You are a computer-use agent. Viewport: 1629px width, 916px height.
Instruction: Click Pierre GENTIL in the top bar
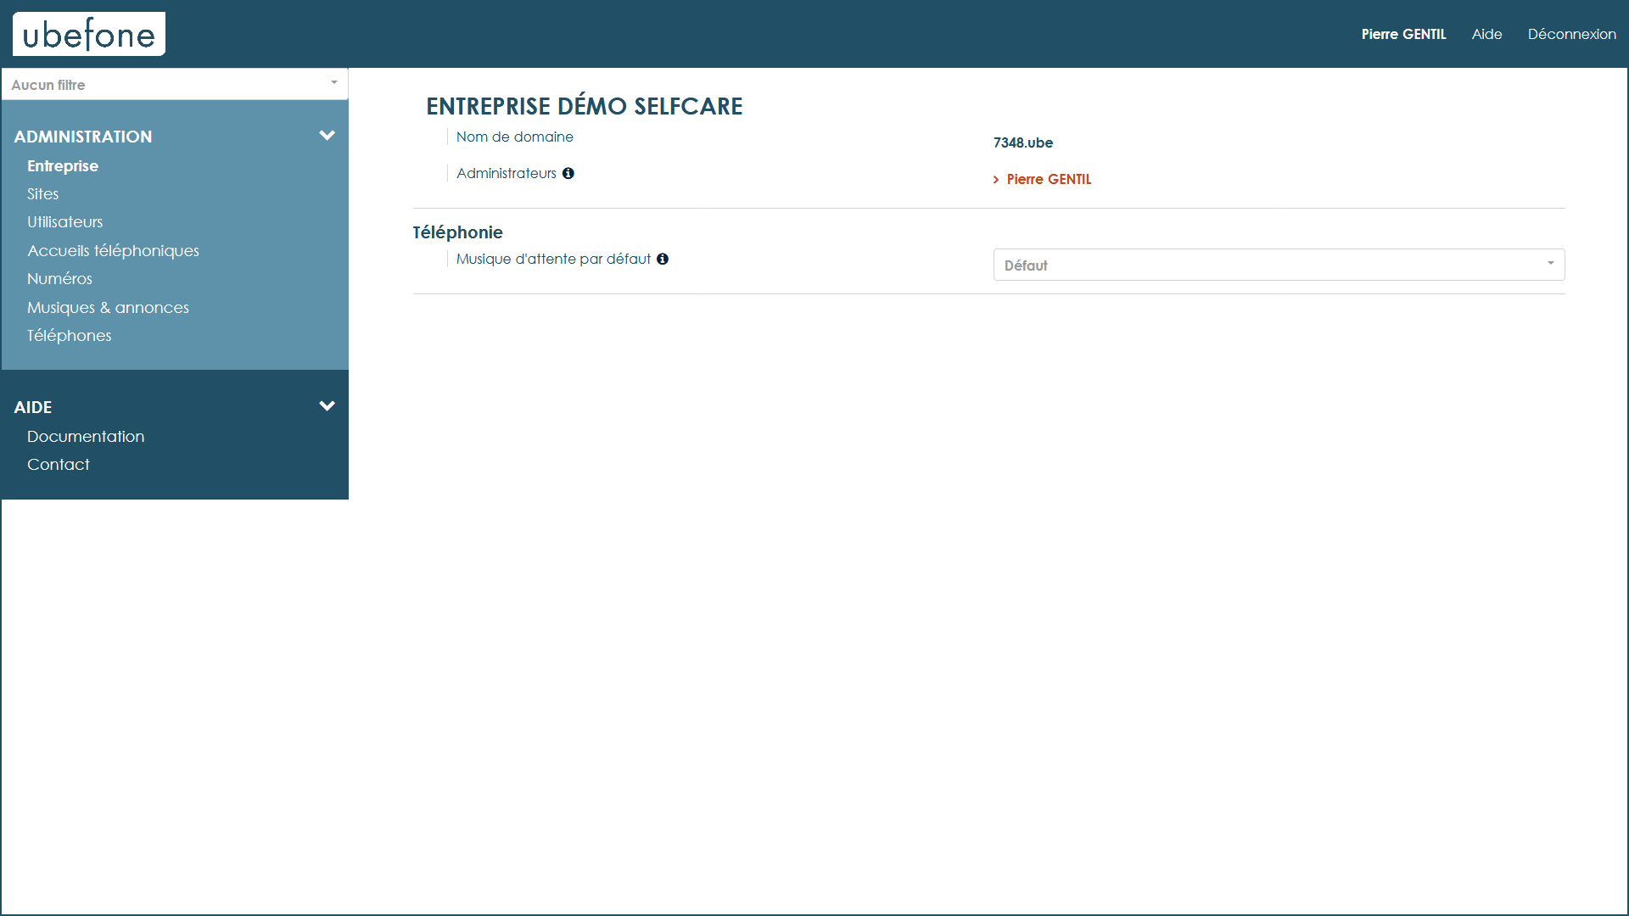pyautogui.click(x=1403, y=34)
